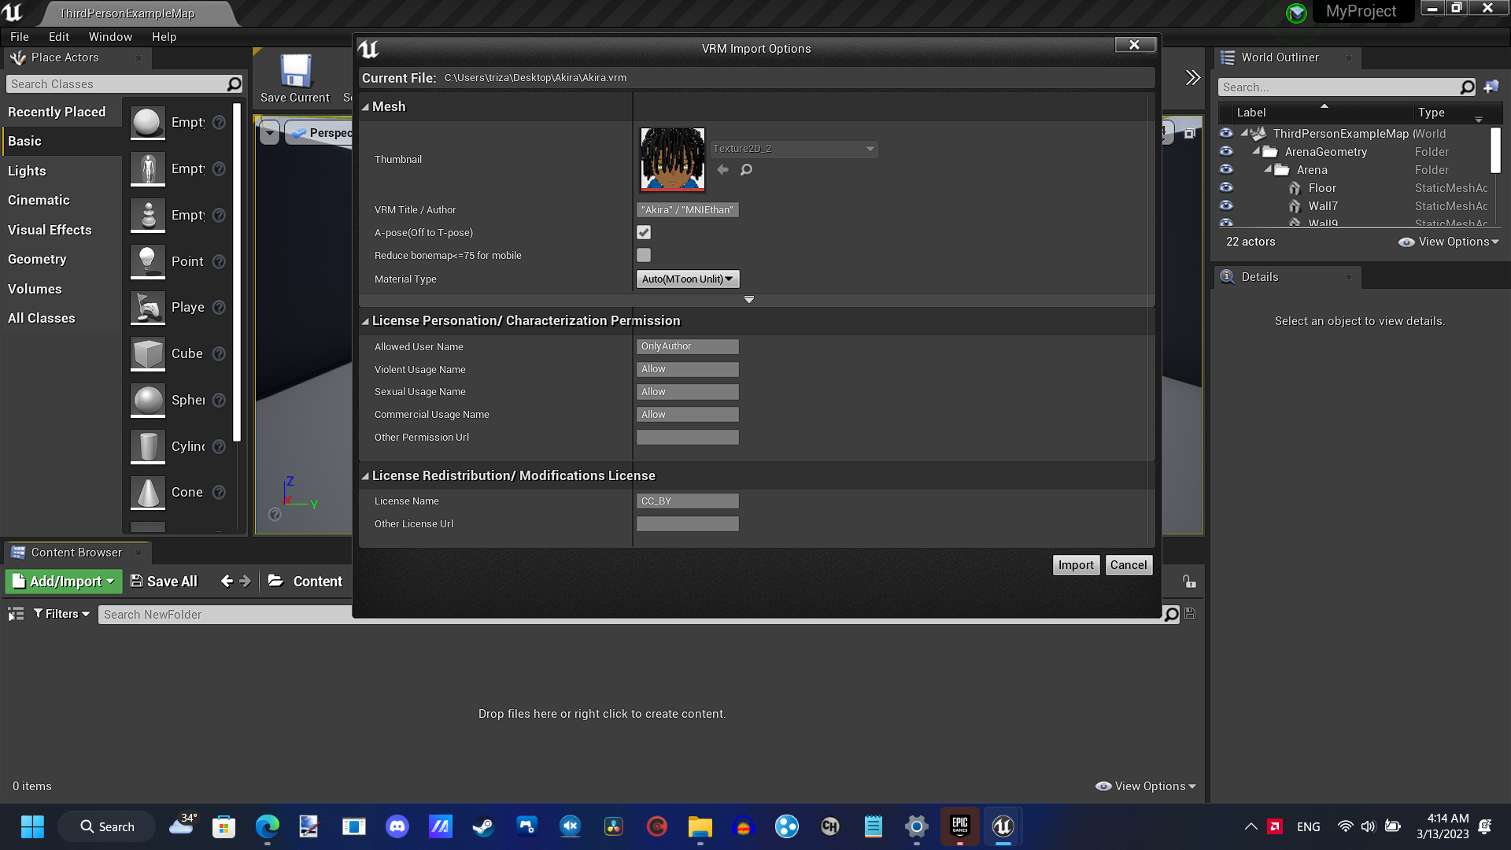The image size is (1511, 850).
Task: Click the magnifier icon beside the thumbnail
Action: point(745,169)
